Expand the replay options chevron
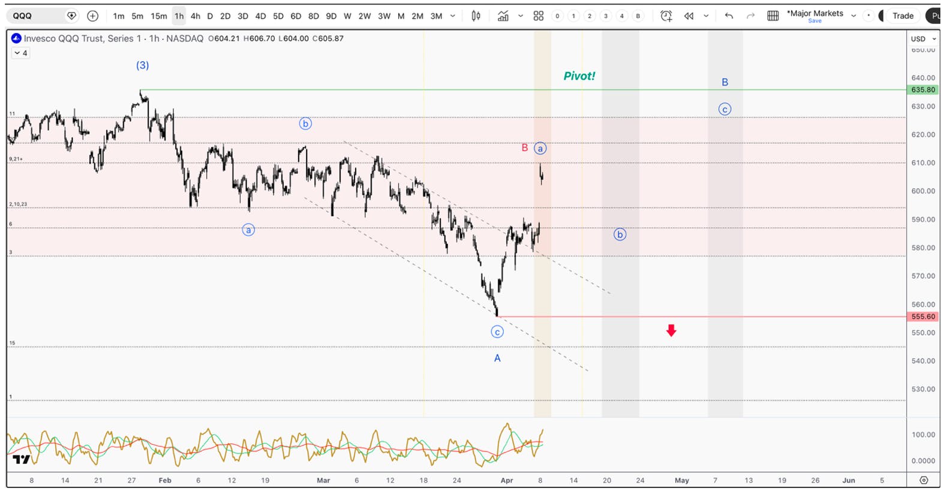Screen dimensions: 944x494 click(x=706, y=16)
